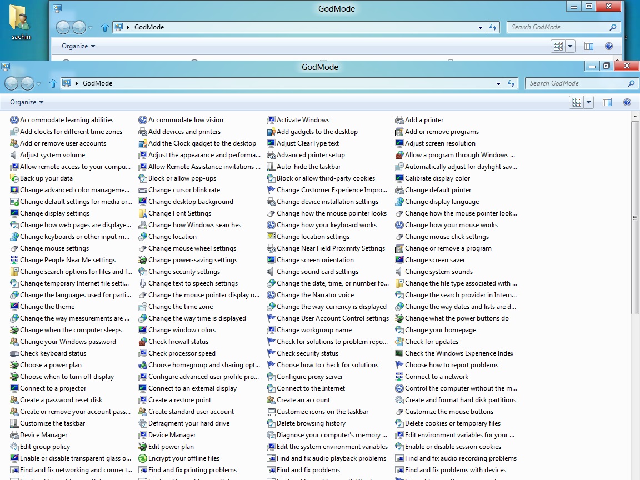The height and width of the screenshot is (480, 640).
Task: Click the Change User Account Control flag icon
Action: click(x=271, y=318)
